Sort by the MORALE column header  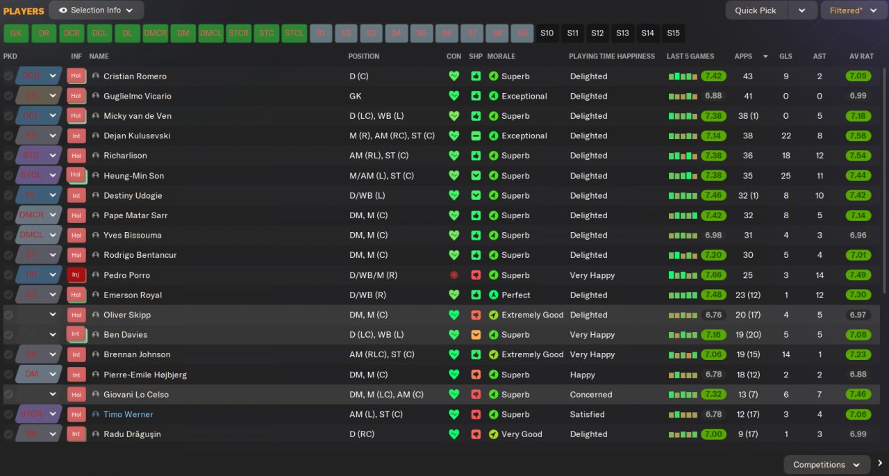[501, 56]
